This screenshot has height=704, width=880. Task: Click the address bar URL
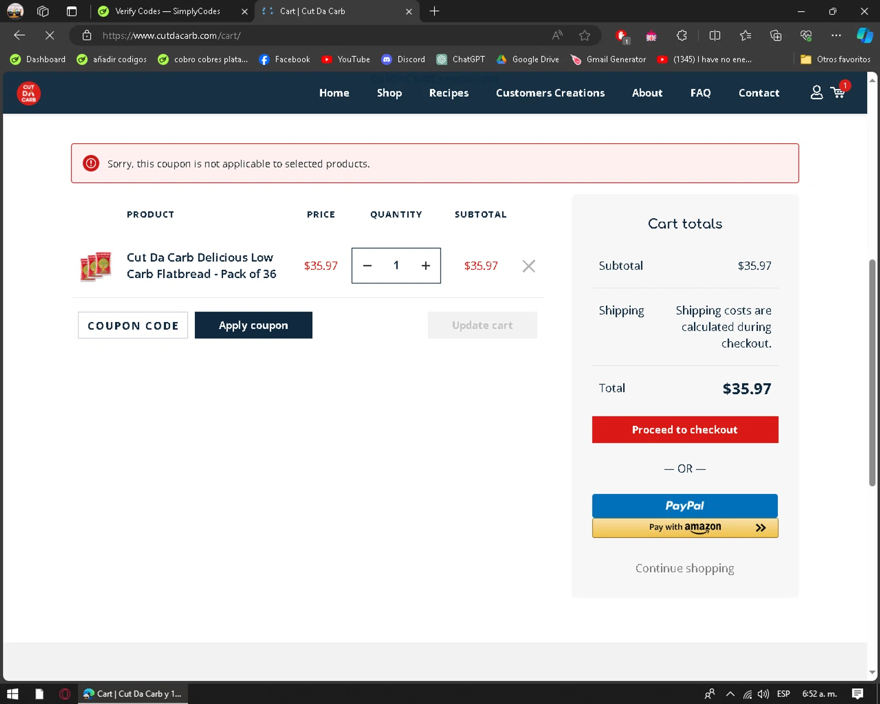click(171, 35)
